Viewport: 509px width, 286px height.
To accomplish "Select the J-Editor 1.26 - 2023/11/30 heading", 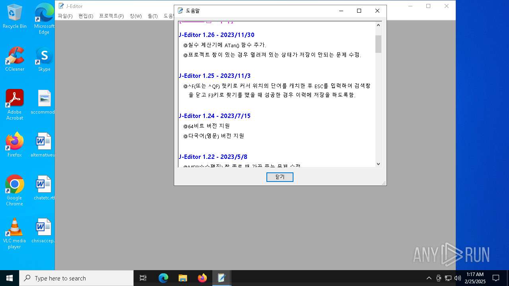I will coord(217,35).
